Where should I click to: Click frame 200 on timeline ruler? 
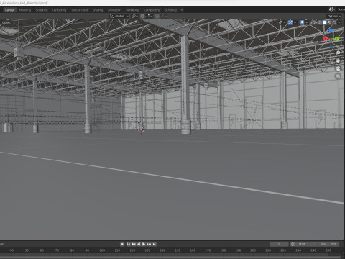point(253,250)
